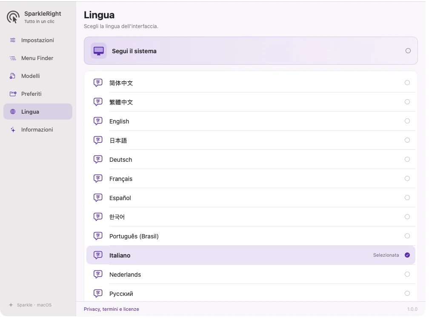This screenshot has height=318, width=429.
Task: Choose the 日本語 radio button
Action: (407, 140)
